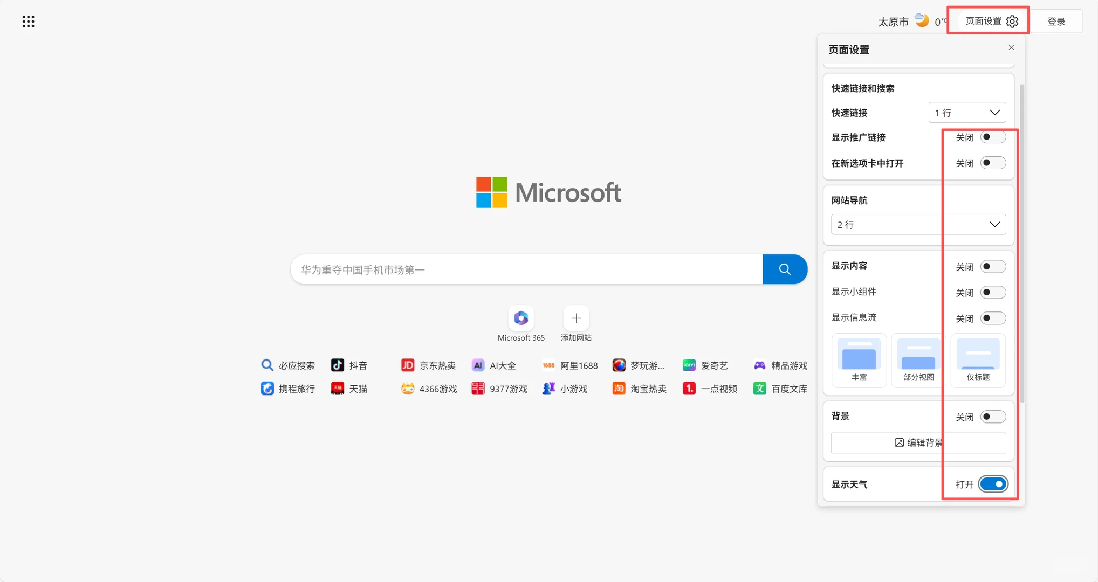Turn off the 显示天气 switch
The height and width of the screenshot is (582, 1098).
[x=992, y=484]
